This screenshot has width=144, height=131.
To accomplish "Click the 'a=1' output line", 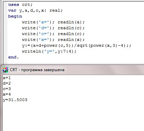I will point(7,78).
